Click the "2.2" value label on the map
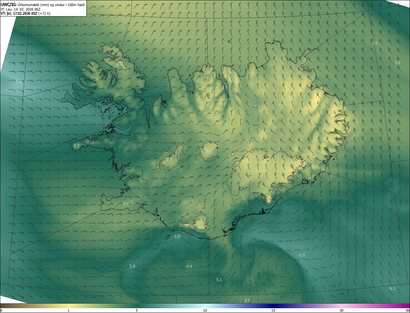Viewport: 410px width, 313px height. click(x=208, y=151)
